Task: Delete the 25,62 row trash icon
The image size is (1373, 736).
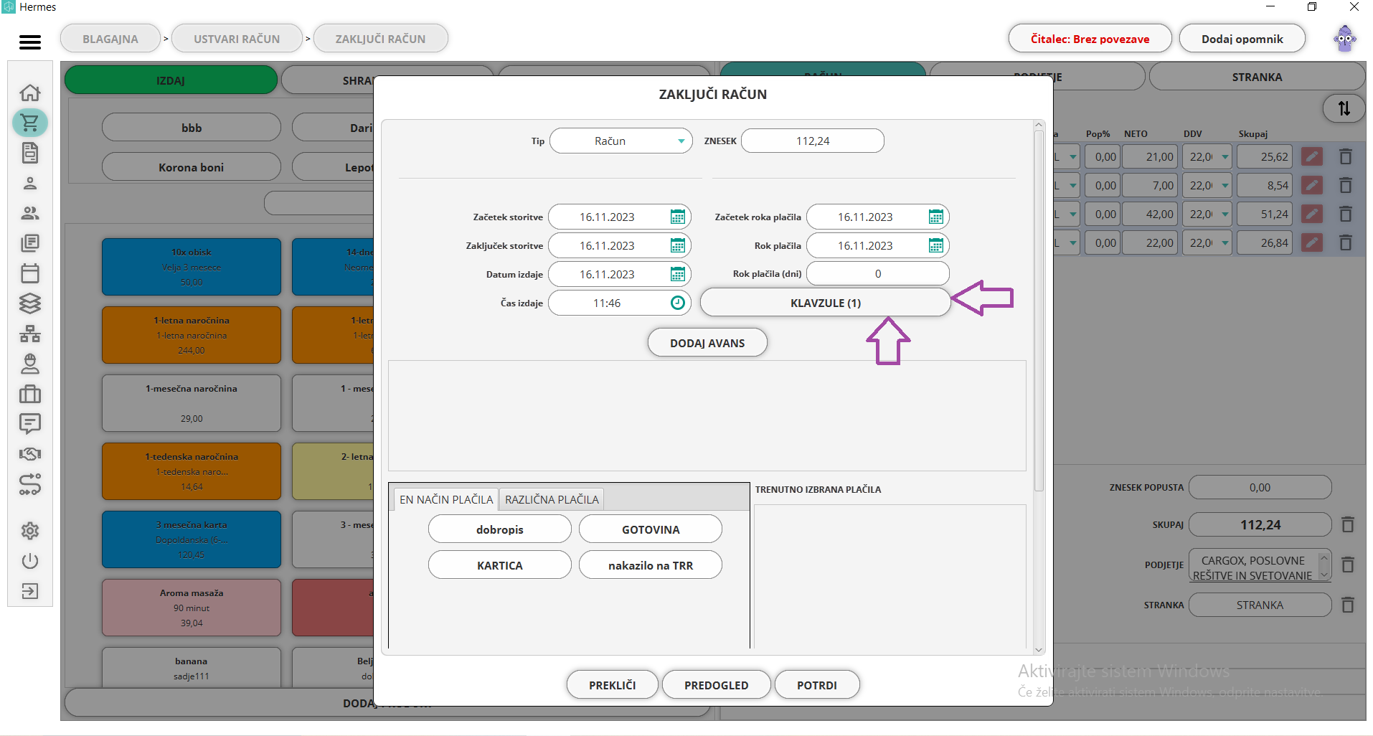Action: click(x=1346, y=156)
